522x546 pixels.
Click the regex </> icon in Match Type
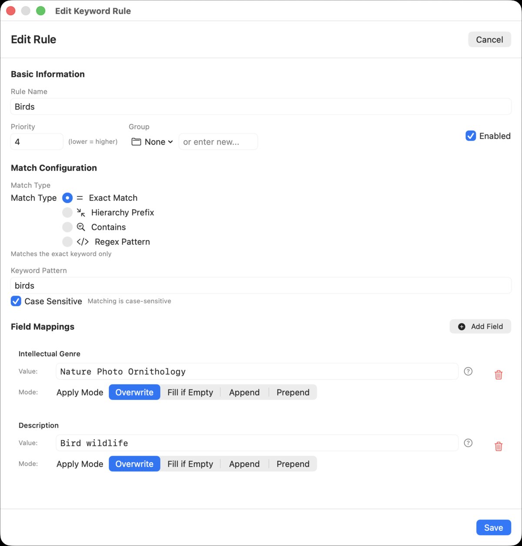pyautogui.click(x=83, y=242)
